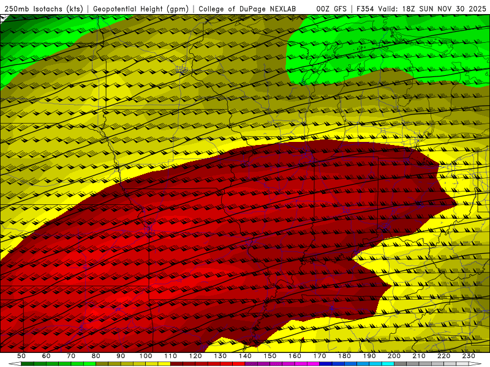Select the bright magenta legend swatch before 170
The width and height of the screenshot is (490, 367).
[x=314, y=364]
